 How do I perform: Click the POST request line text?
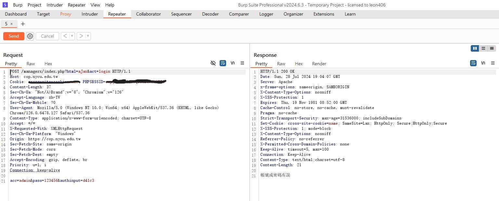click(70, 71)
